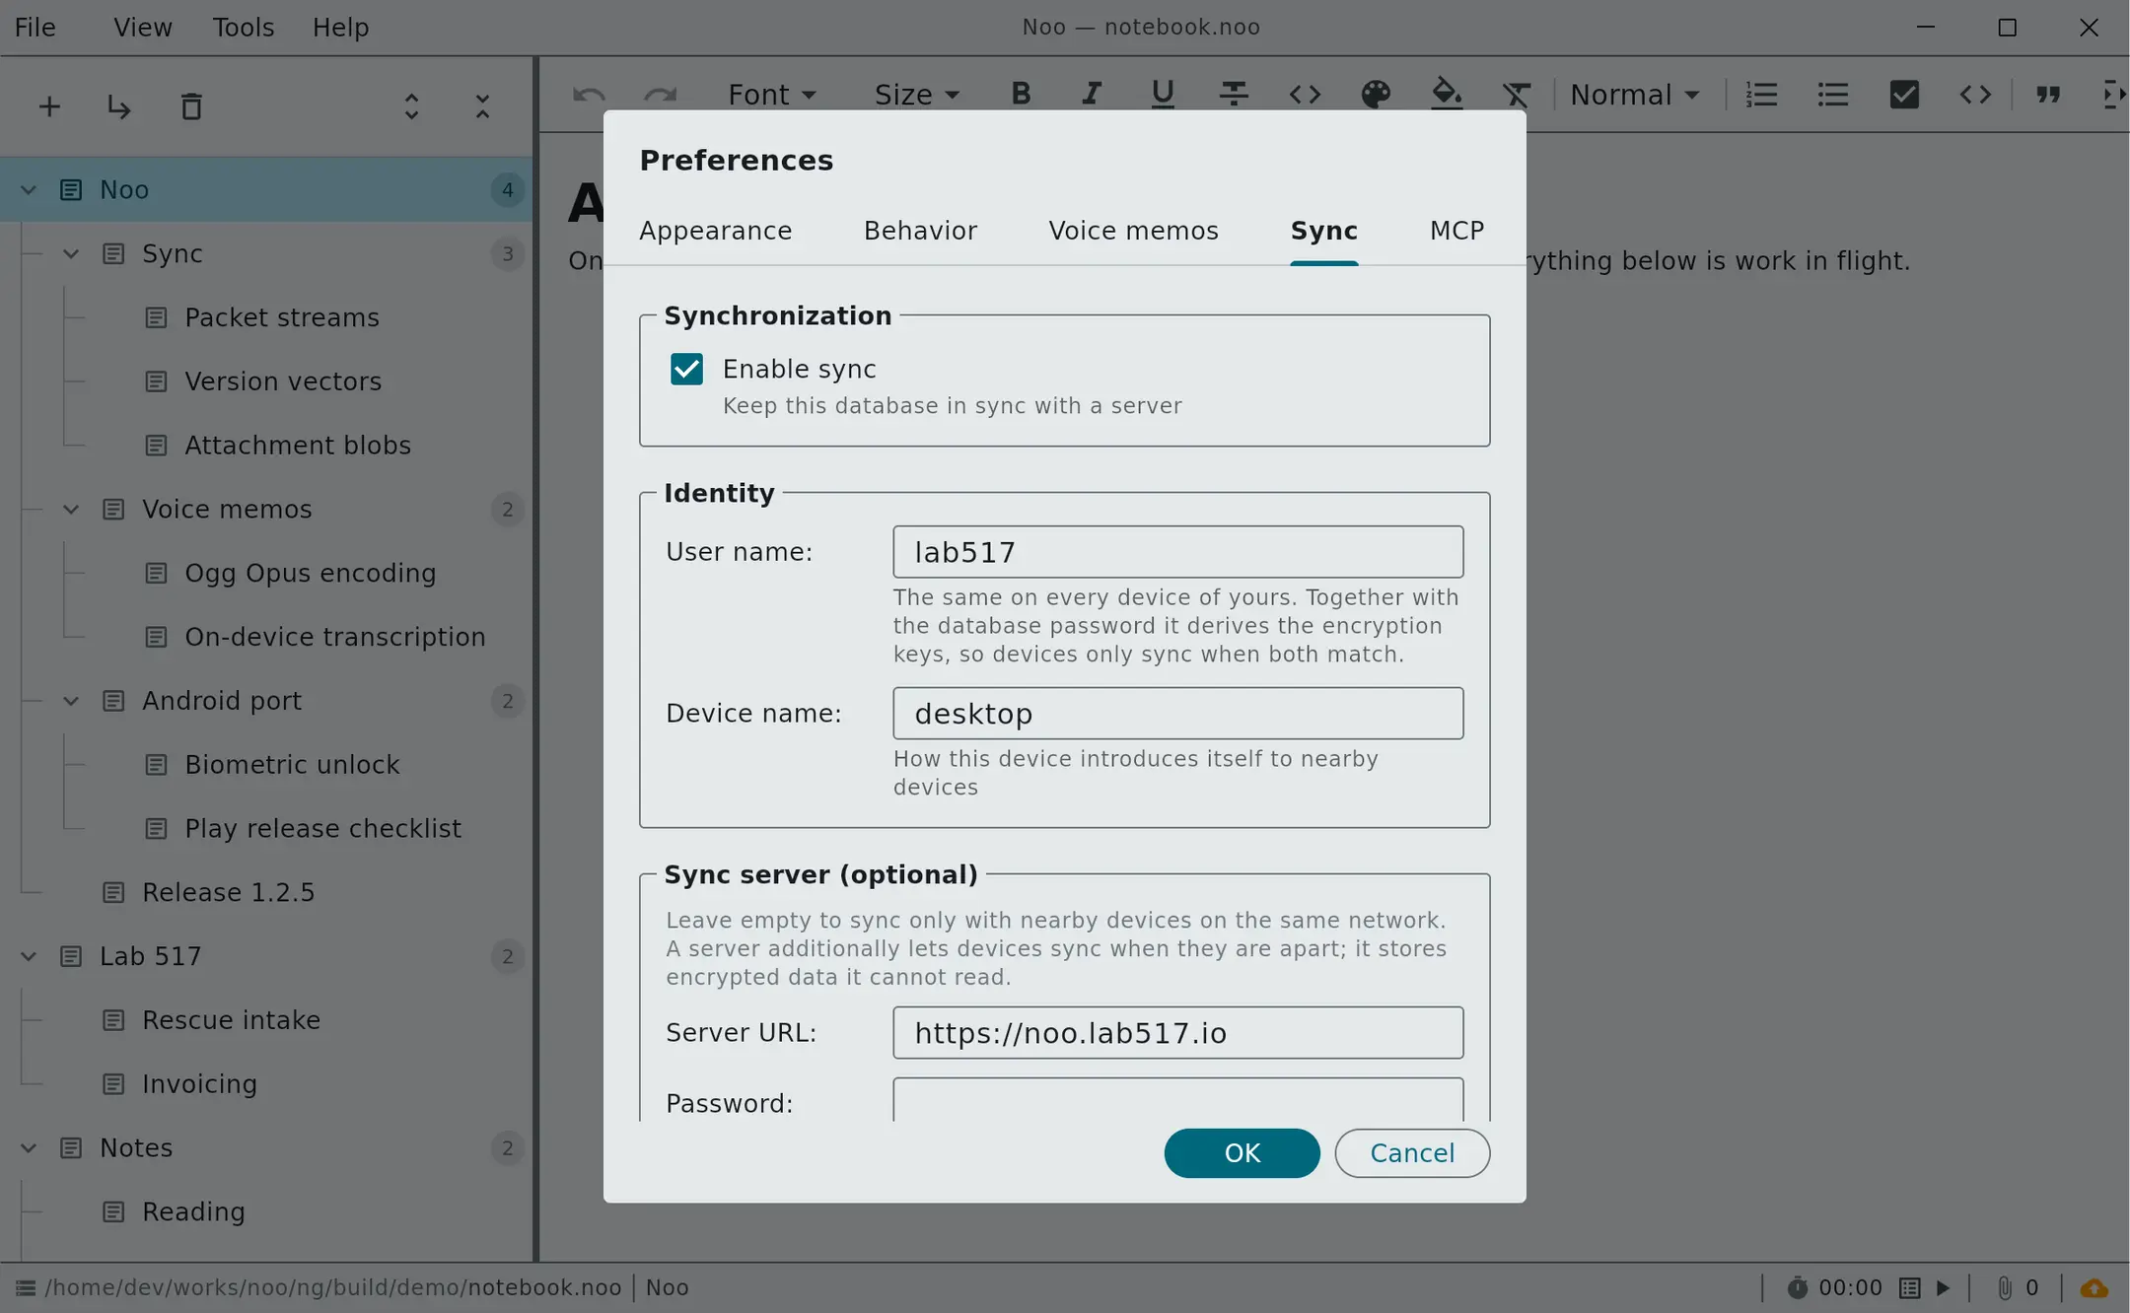This screenshot has width=2130, height=1313.
Task: Delete selected note with trash icon
Action: 191,106
